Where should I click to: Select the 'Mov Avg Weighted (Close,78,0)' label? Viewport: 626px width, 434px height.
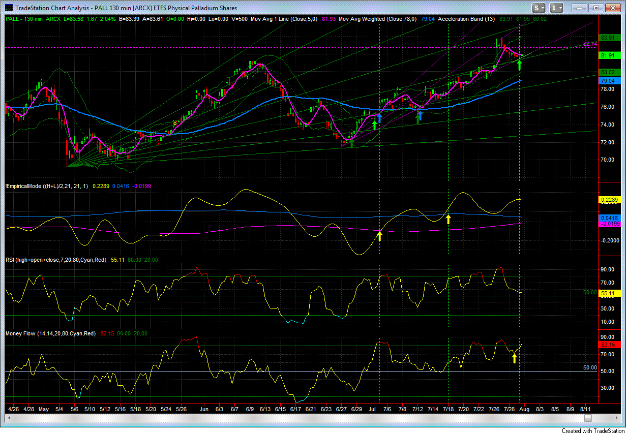click(x=377, y=19)
